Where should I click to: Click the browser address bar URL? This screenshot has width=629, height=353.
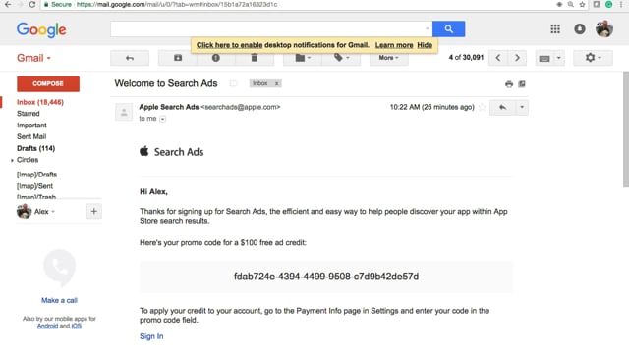click(177, 4)
